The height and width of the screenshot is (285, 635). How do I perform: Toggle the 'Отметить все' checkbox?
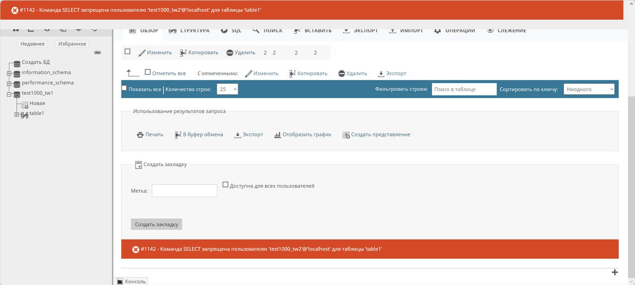point(148,72)
